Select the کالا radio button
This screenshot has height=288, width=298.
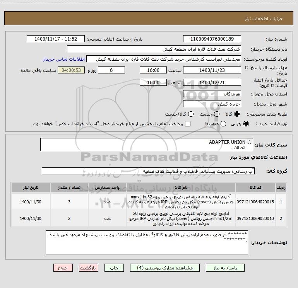(237, 114)
